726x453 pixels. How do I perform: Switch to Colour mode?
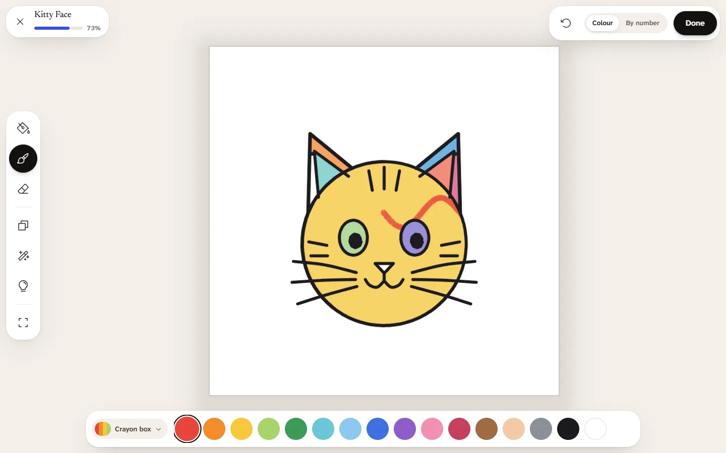(x=602, y=23)
